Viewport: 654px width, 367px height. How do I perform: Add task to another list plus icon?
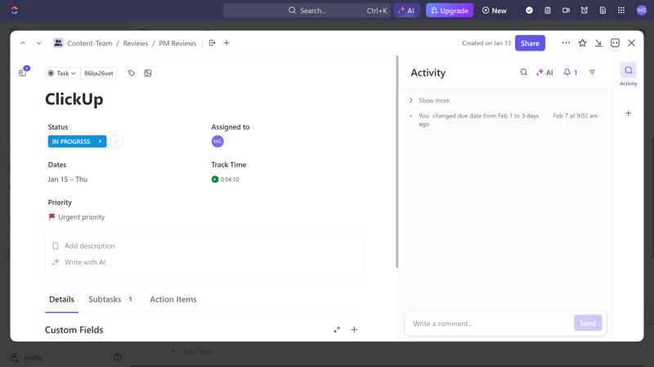point(226,43)
